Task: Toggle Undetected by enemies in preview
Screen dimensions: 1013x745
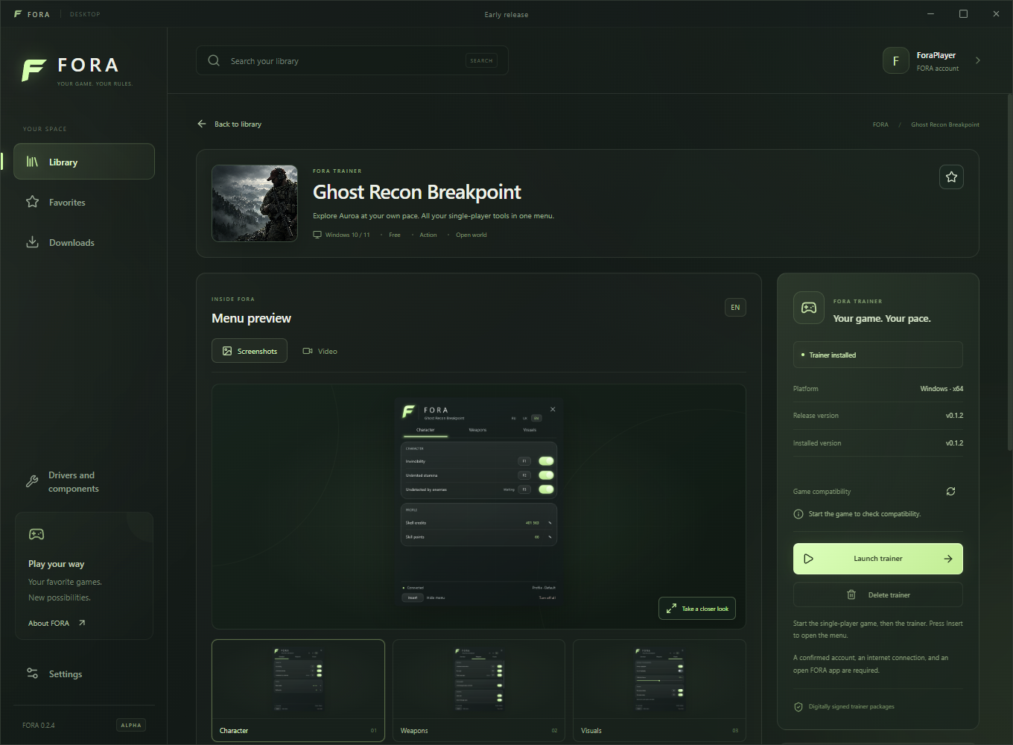Action: (546, 489)
